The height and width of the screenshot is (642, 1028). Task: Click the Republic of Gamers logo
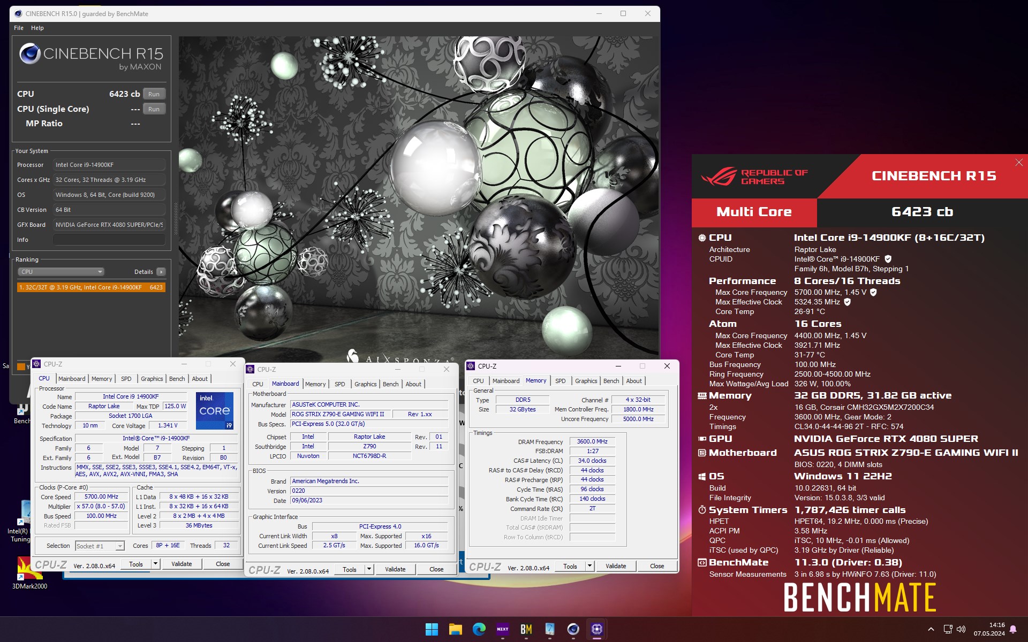click(x=754, y=177)
